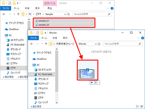Viewport: 145px width, 109px height.
Task: Select ドキュメント in Movies sidebar
Action: coord(41,89)
